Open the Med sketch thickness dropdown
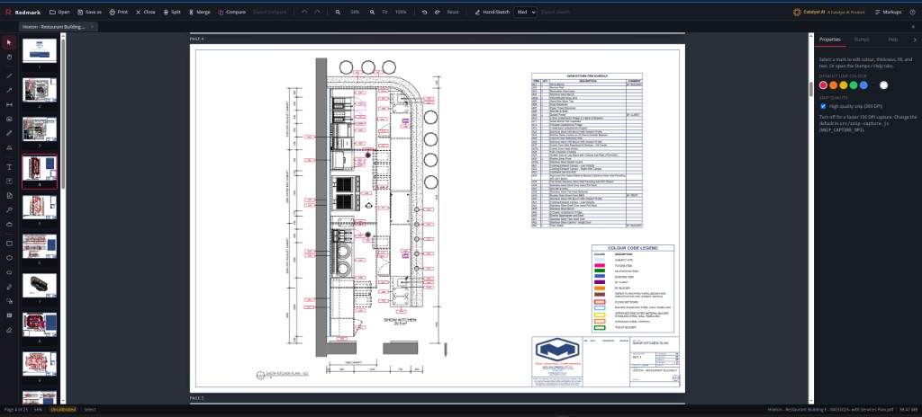This screenshot has height=417, width=922. point(525,12)
